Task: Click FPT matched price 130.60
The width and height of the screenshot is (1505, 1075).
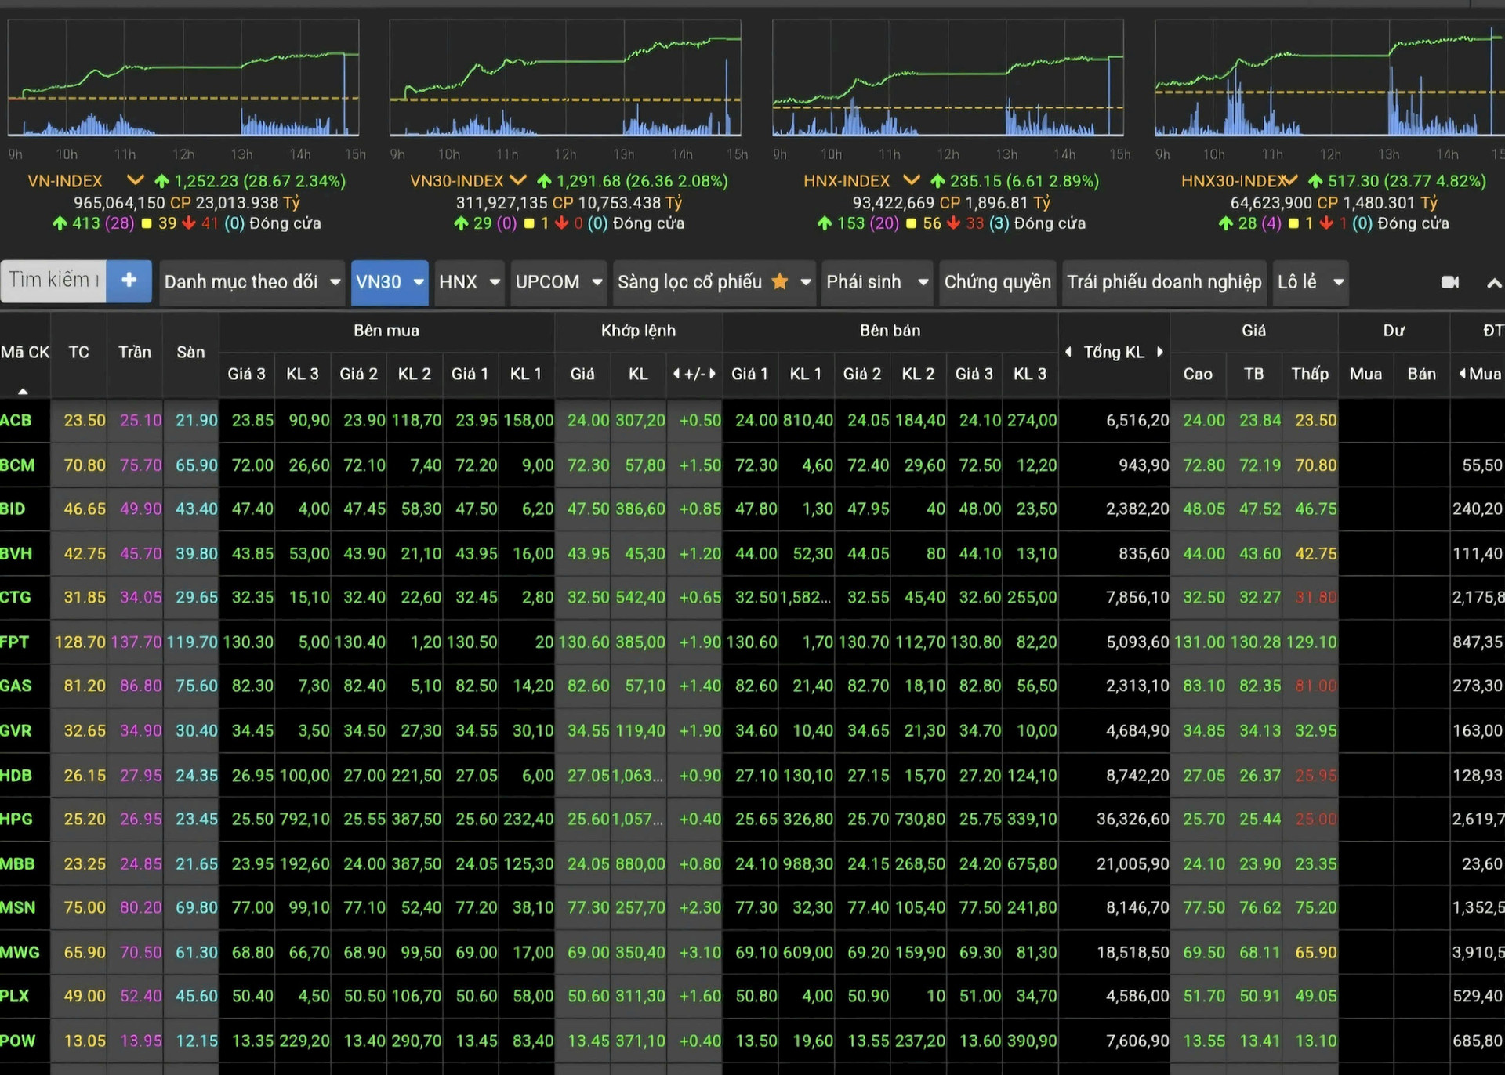Action: pyautogui.click(x=583, y=642)
